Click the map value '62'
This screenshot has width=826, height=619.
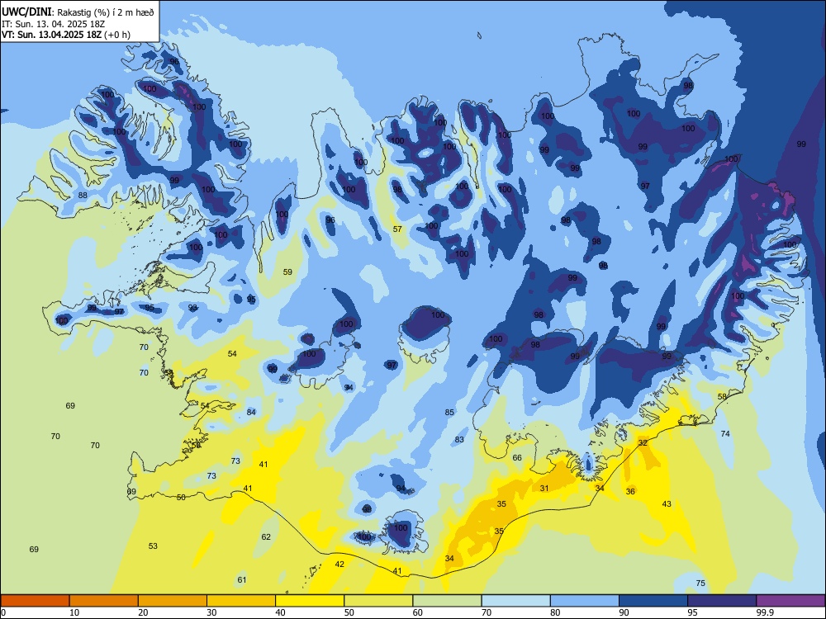tap(266, 537)
